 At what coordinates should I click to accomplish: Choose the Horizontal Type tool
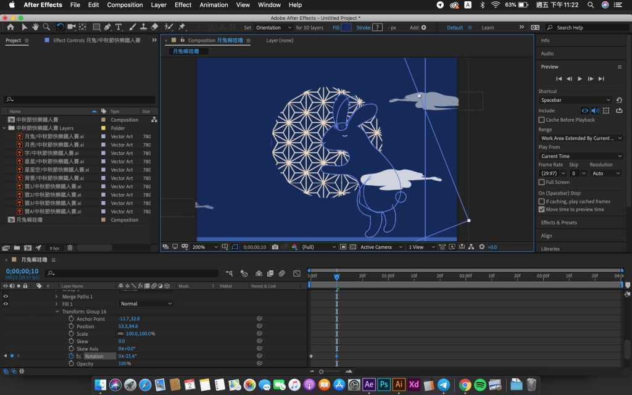click(118, 27)
